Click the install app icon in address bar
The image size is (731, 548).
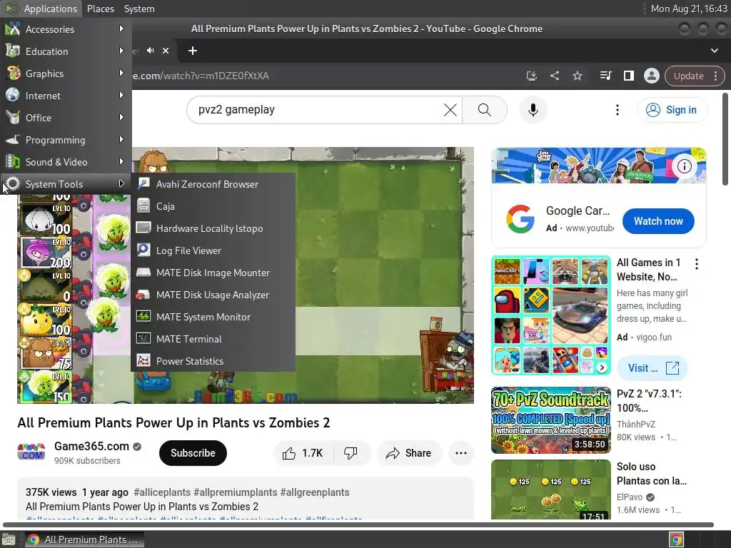(x=531, y=76)
